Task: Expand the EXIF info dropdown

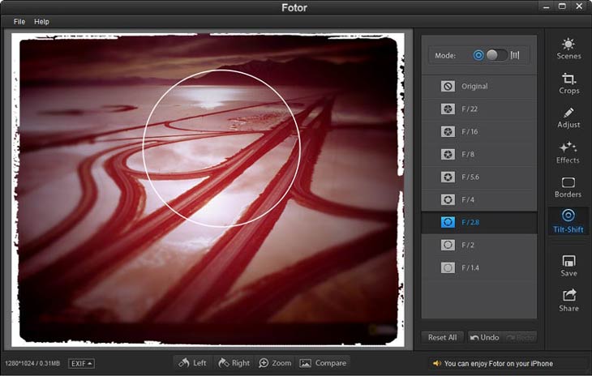Action: [x=81, y=363]
